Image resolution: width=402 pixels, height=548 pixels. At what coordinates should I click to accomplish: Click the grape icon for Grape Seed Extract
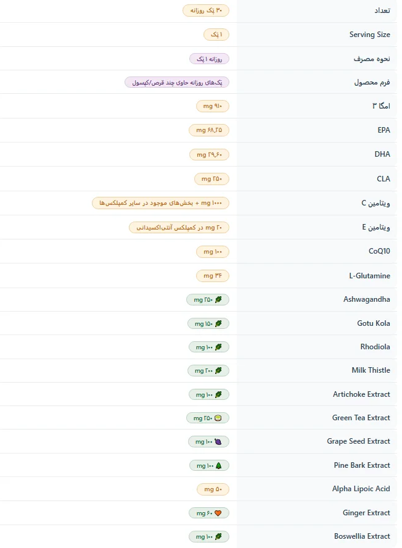pos(218,442)
